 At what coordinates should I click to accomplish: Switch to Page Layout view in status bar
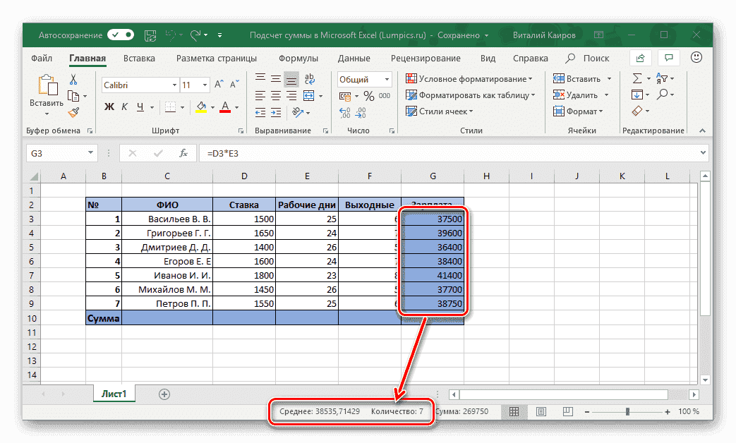(x=541, y=411)
